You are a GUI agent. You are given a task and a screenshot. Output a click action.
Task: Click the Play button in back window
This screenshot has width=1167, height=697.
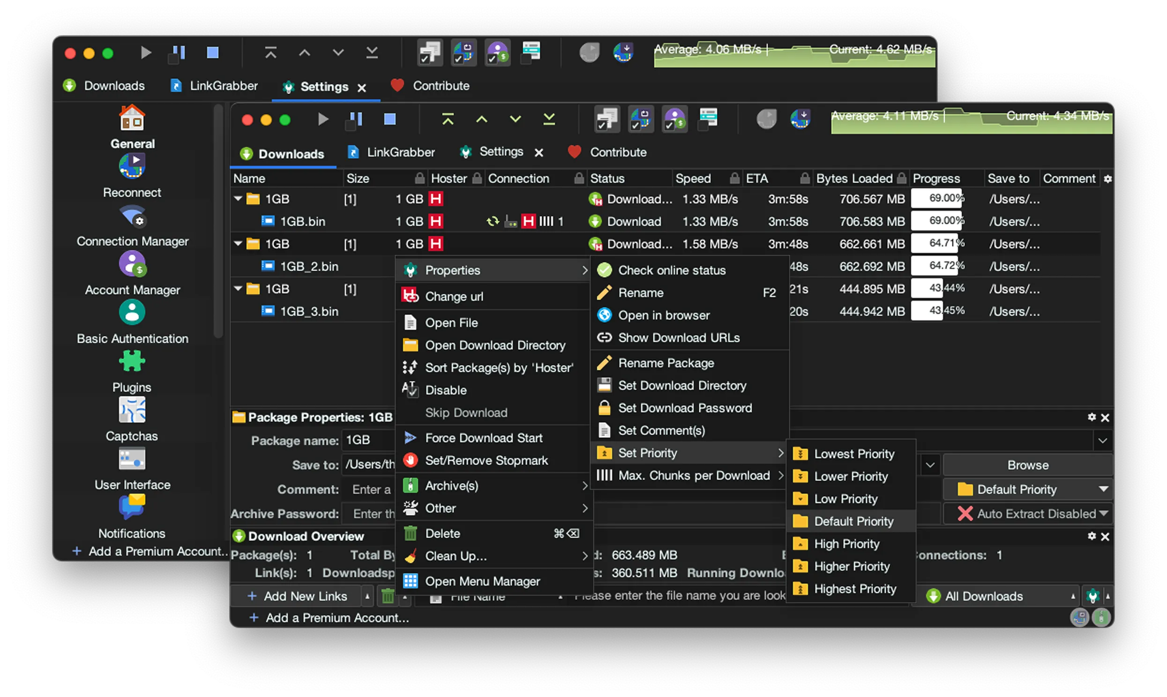146,52
